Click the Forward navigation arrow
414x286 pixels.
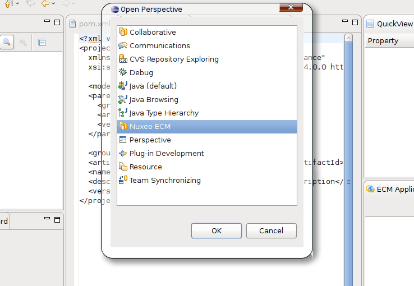pyautogui.click(x=65, y=3)
